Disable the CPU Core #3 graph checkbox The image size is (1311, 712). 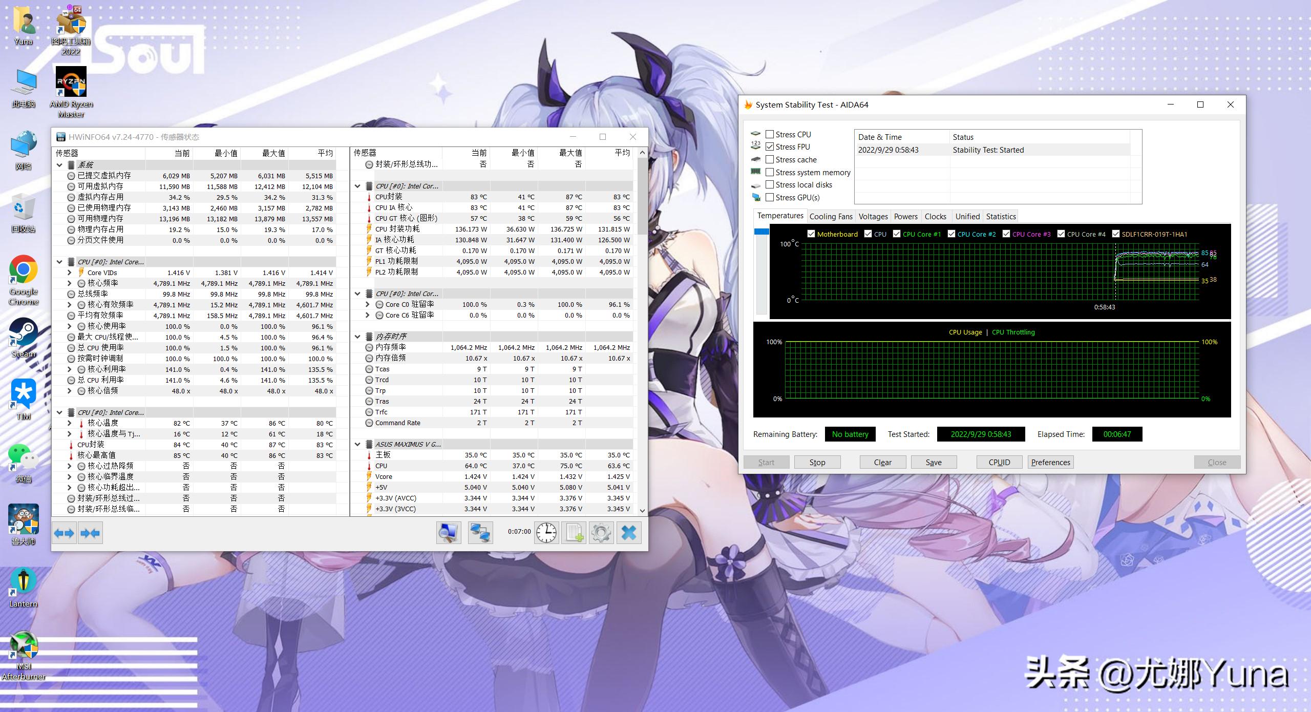coord(1005,234)
